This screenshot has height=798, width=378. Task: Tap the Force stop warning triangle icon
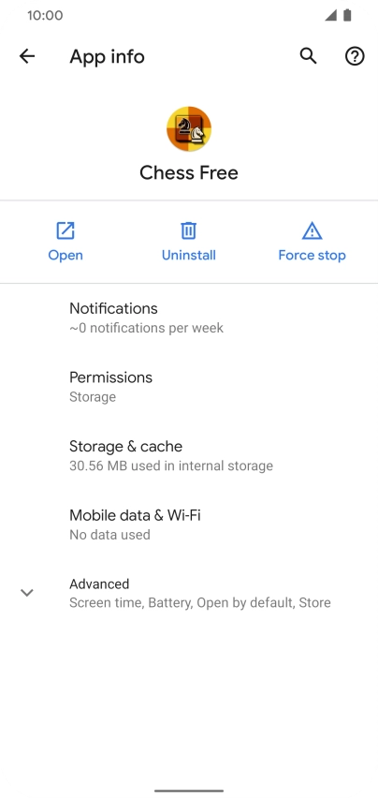[x=312, y=230]
